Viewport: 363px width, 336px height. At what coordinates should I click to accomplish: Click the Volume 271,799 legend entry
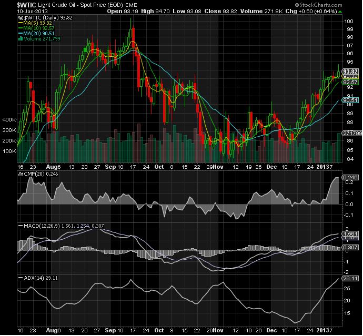[42, 38]
